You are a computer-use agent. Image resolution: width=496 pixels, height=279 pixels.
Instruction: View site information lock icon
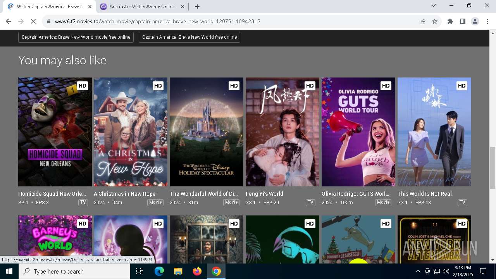(49, 21)
